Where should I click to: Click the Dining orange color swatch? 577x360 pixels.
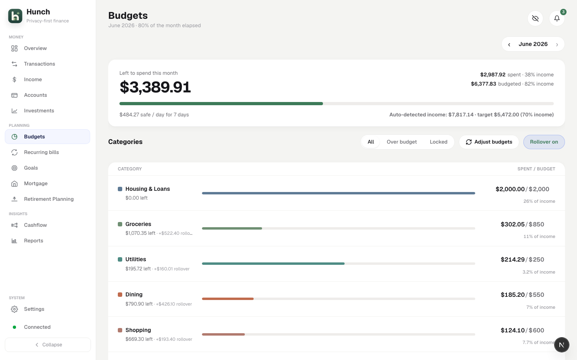(x=120, y=295)
